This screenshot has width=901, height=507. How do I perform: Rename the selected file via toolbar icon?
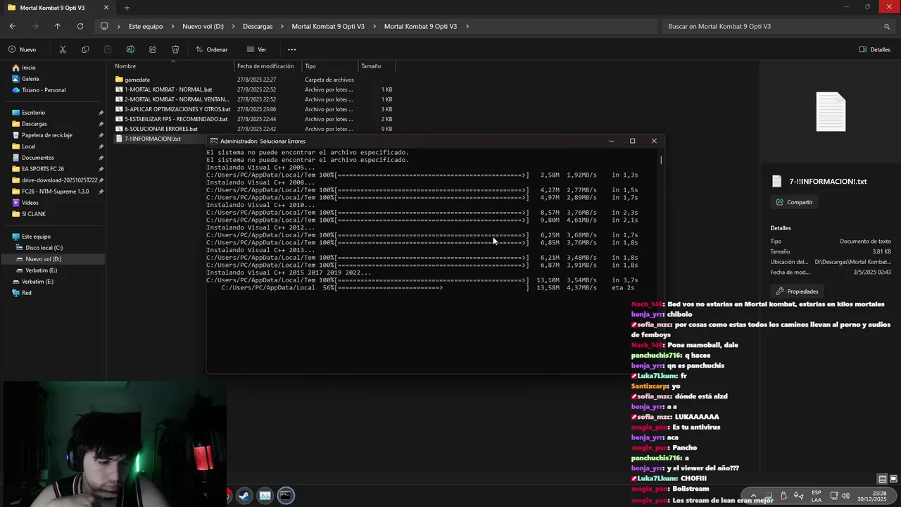tap(130, 49)
